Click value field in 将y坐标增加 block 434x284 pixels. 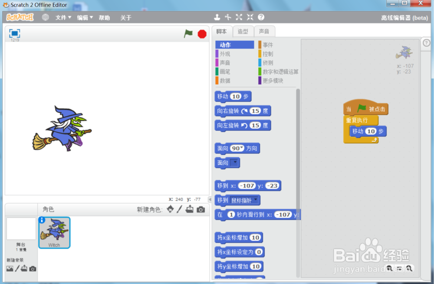click(256, 266)
